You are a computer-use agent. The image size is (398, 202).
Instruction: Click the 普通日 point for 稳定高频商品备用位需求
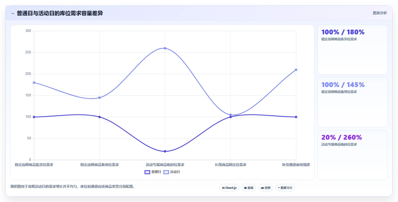click(x=99, y=117)
